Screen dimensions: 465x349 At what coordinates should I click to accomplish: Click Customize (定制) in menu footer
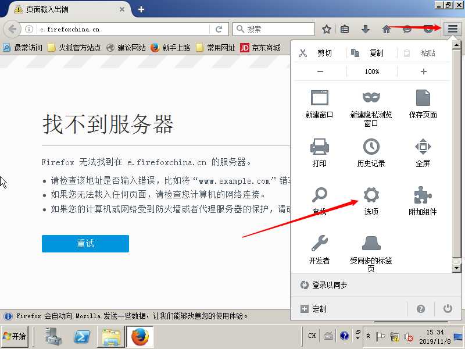313,309
